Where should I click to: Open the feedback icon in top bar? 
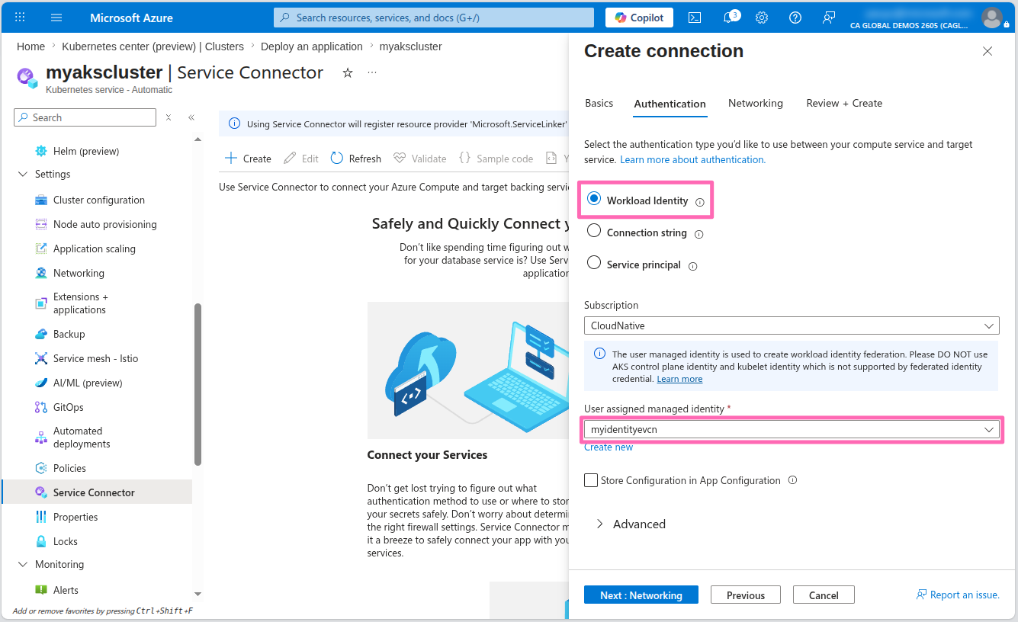click(829, 18)
